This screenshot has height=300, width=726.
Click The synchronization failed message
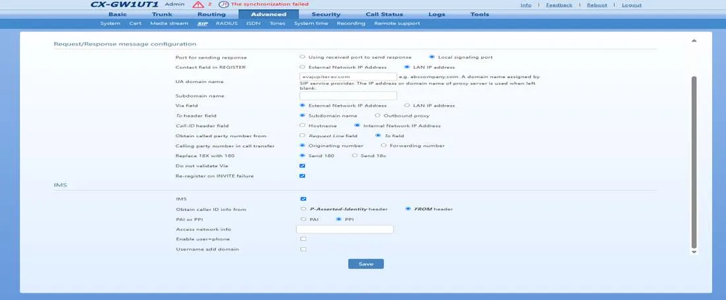tap(269, 4)
